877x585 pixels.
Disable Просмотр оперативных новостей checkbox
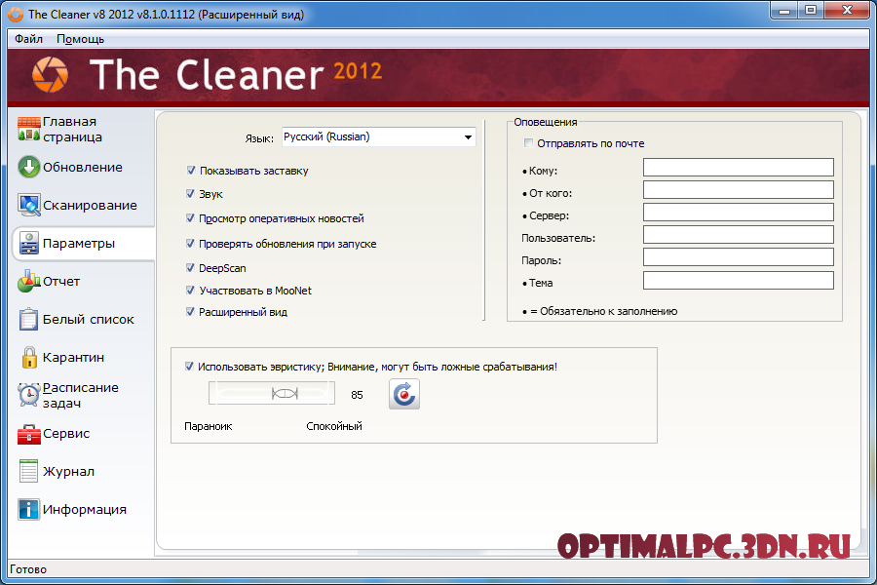(x=190, y=217)
